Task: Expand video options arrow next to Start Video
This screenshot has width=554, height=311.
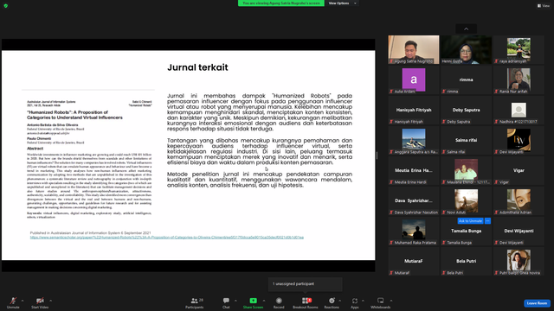Action: point(50,301)
